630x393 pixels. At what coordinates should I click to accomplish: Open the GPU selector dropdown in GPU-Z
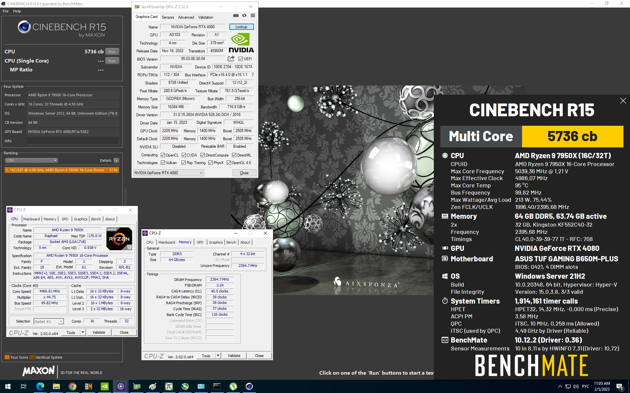(x=169, y=173)
